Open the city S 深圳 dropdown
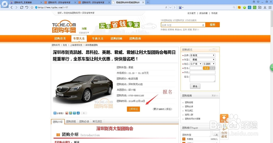Image resolution: width=273 pixels, height=143 pixels. pos(209,64)
